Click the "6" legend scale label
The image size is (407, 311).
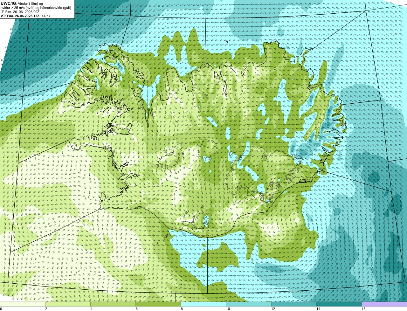[x=137, y=309]
